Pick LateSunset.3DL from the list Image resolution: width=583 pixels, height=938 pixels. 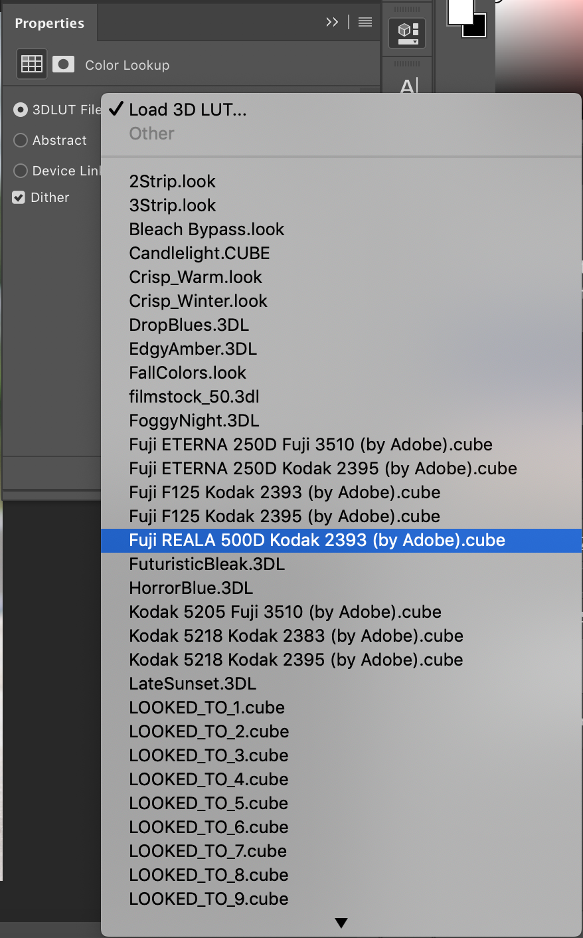click(x=193, y=684)
